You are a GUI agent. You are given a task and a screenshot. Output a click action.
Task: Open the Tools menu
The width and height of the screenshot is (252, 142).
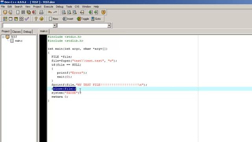69,7
